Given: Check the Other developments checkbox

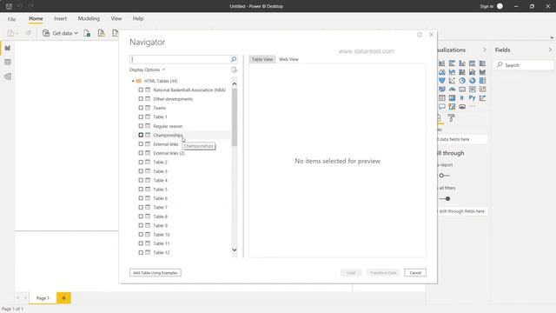Looking at the screenshot, I should coord(141,98).
